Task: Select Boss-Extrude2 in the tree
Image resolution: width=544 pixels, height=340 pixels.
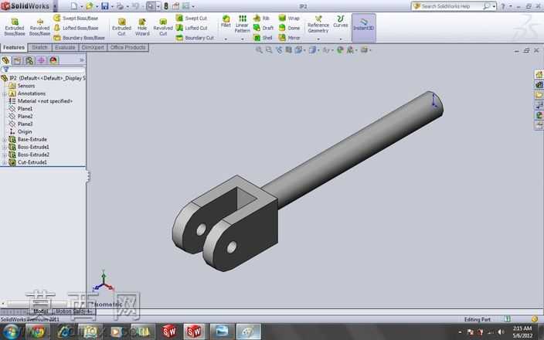Action: [33, 155]
